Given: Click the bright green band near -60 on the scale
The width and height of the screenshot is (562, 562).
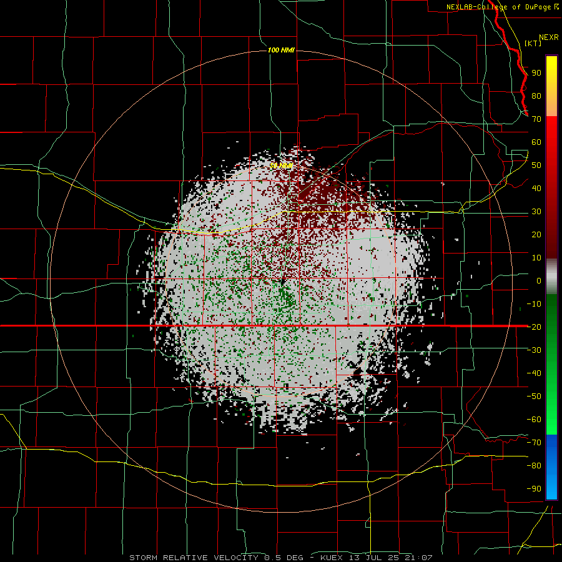Looking at the screenshot, I should [x=551, y=420].
